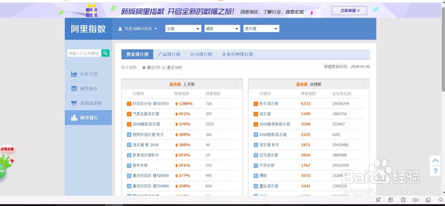445x206 pixels.
Task: Select 阿里排行 in the sidebar
Action: [x=88, y=118]
